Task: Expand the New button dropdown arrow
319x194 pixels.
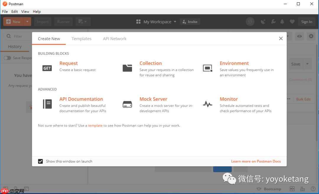Action: click(x=27, y=22)
